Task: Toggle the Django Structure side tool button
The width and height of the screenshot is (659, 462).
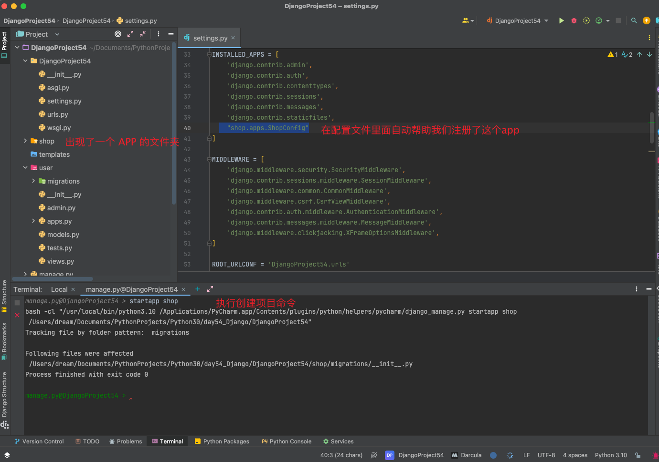Action: (4, 400)
